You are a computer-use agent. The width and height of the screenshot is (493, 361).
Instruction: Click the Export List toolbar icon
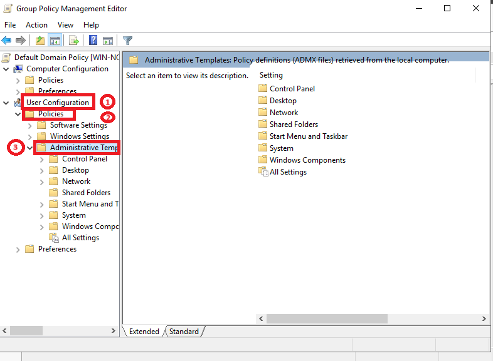[x=74, y=41]
